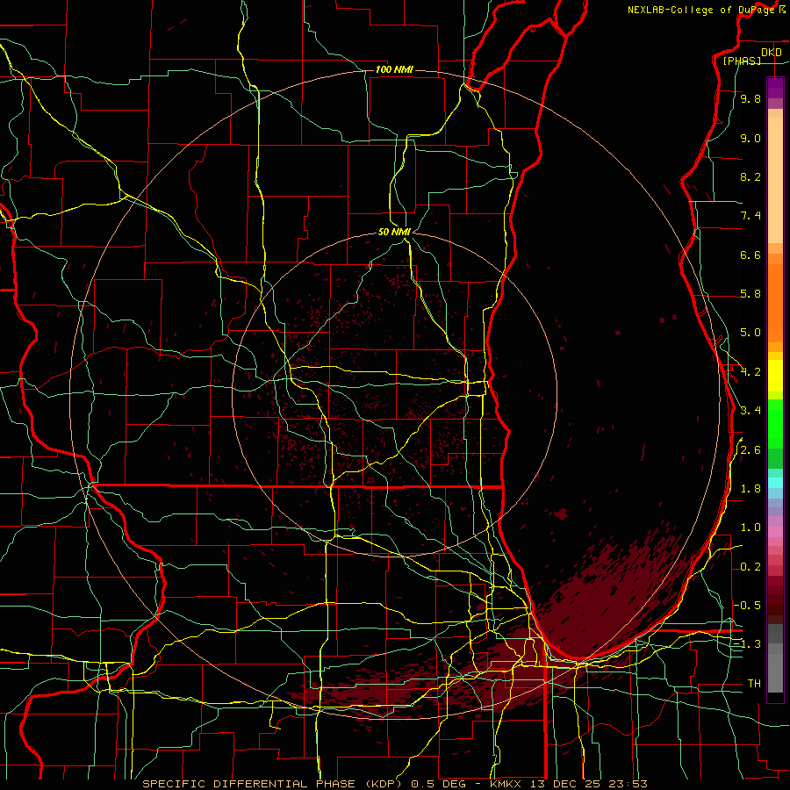The height and width of the screenshot is (790, 790).
Task: Click the 0.2 legend value
Action: (750, 567)
